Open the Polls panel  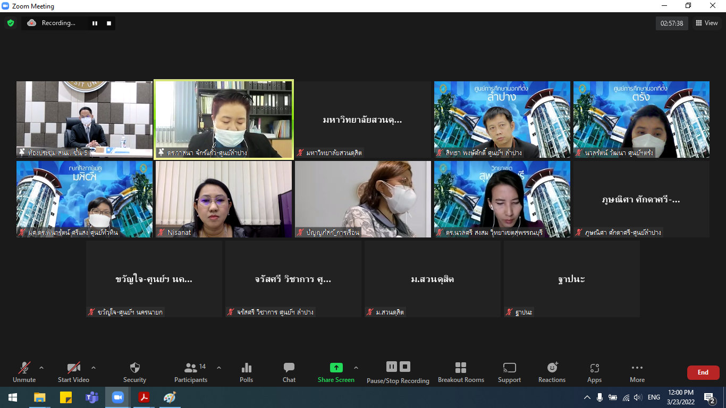point(246,372)
